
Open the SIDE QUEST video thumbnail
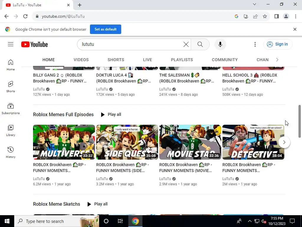[x=127, y=142]
